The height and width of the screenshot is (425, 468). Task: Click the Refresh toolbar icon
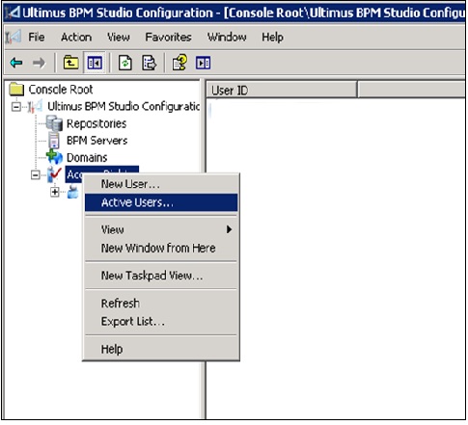[x=124, y=63]
